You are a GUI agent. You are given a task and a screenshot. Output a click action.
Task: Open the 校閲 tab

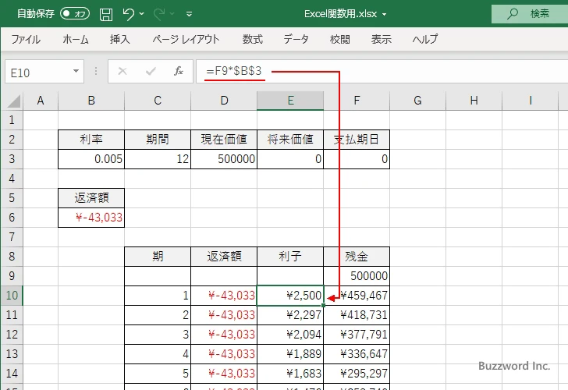pyautogui.click(x=340, y=39)
